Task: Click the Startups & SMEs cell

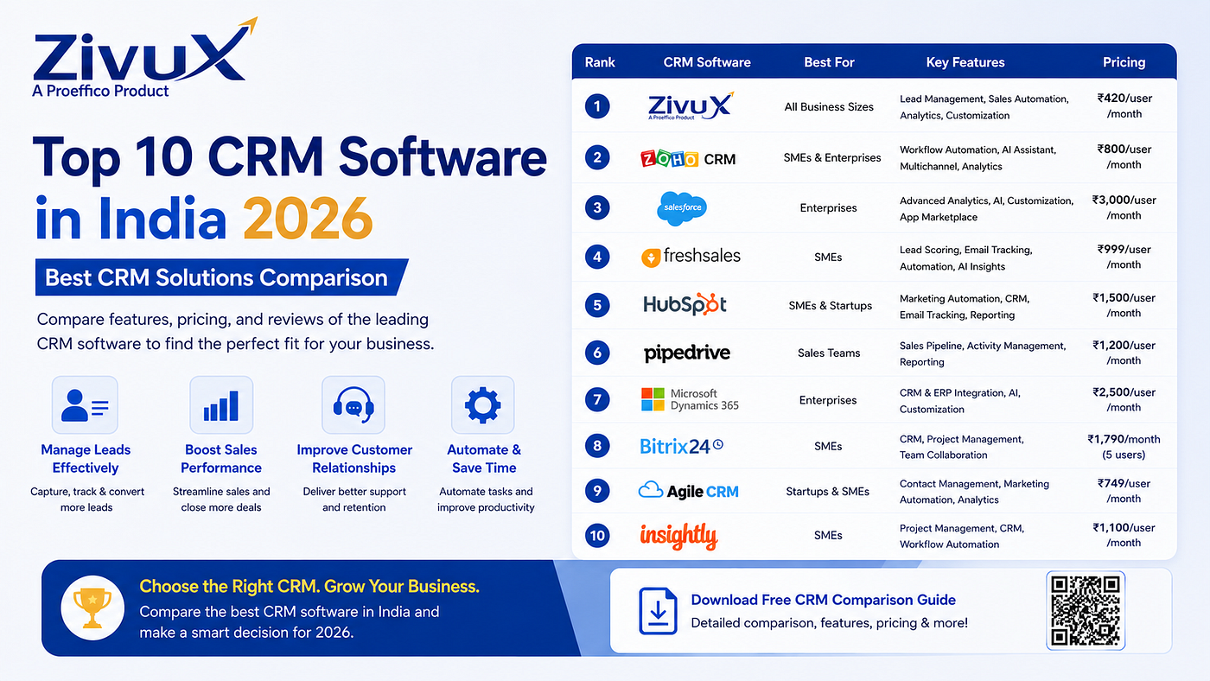Action: click(828, 491)
